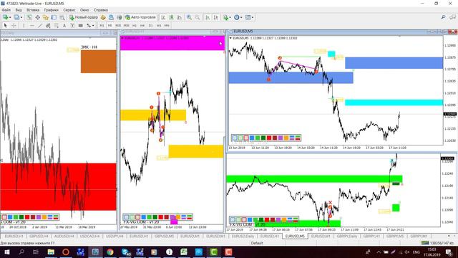Open the Сервис menu

[x=69, y=10]
